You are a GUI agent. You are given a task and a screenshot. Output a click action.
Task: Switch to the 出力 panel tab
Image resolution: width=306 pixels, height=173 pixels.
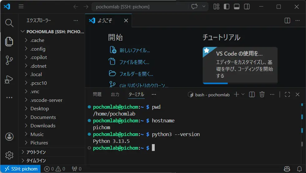(115, 94)
